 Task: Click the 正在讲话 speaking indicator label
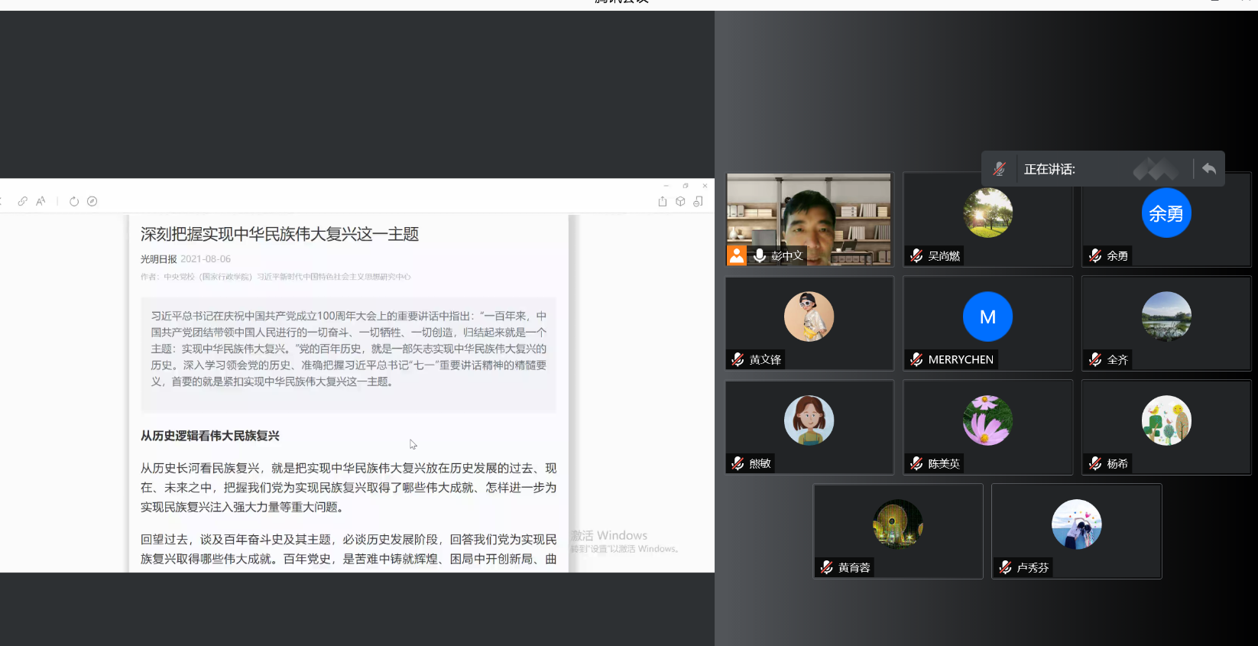point(1049,170)
